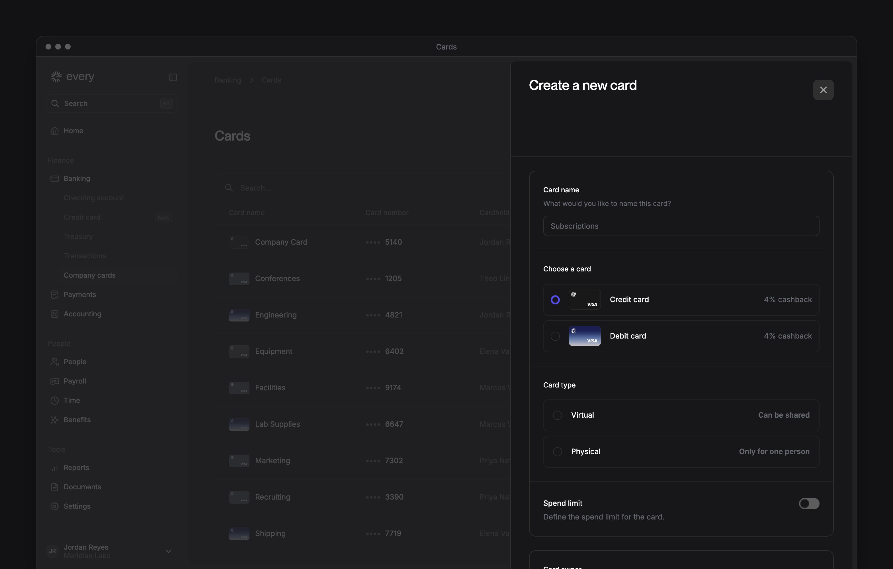Click the Settings gear icon
893x569 pixels.
point(54,506)
